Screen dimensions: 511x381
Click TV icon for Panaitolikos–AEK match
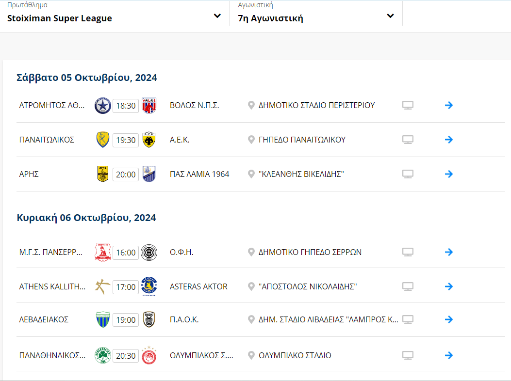coord(408,140)
